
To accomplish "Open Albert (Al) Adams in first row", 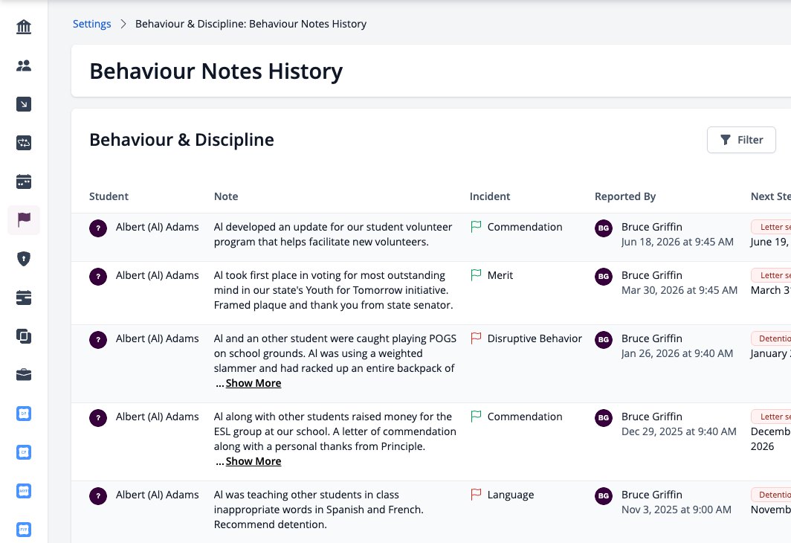I will coord(157,227).
